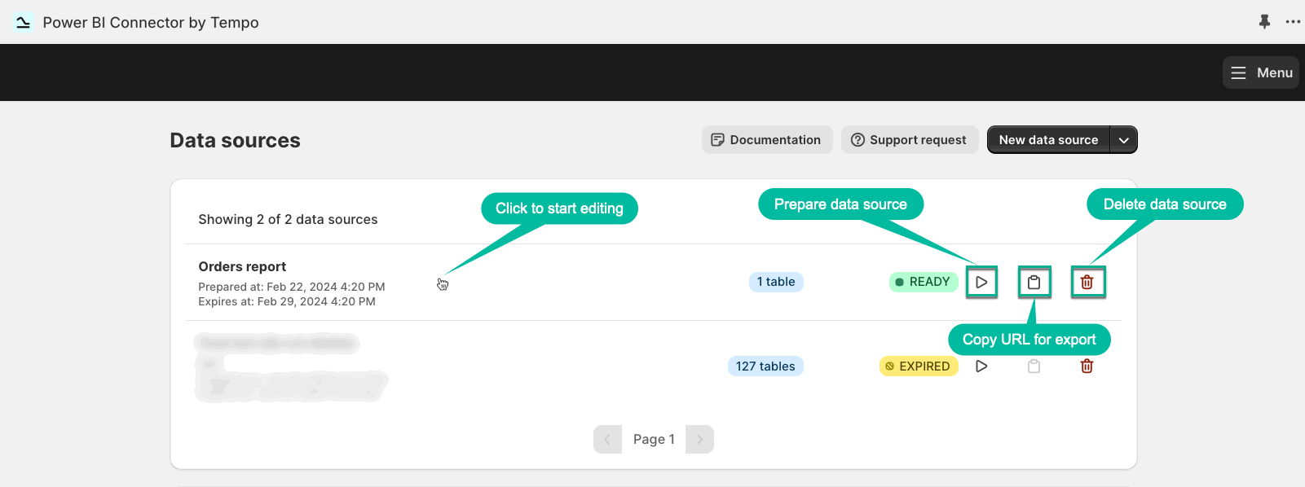
Task: Click the pin icon in the title bar
Action: click(1264, 22)
